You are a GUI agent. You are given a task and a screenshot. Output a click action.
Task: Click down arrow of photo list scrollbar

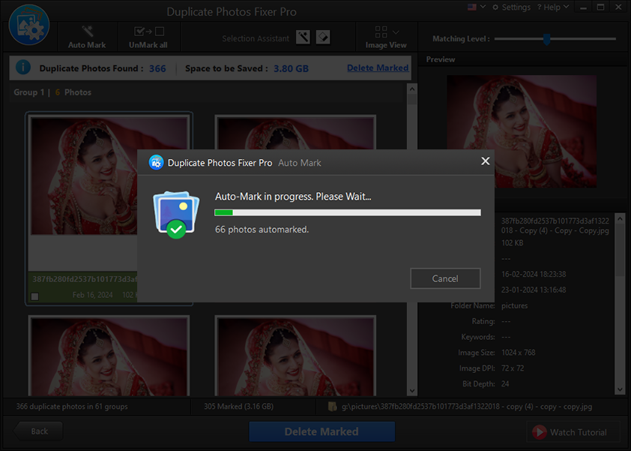point(412,390)
